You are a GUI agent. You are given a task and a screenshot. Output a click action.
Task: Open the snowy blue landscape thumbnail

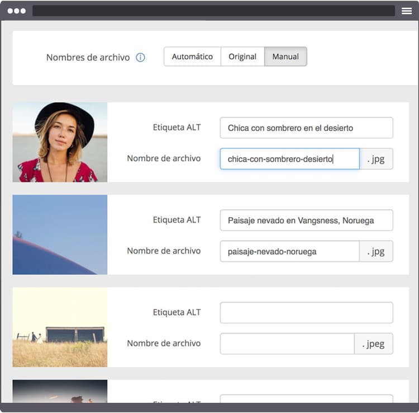[60, 234]
